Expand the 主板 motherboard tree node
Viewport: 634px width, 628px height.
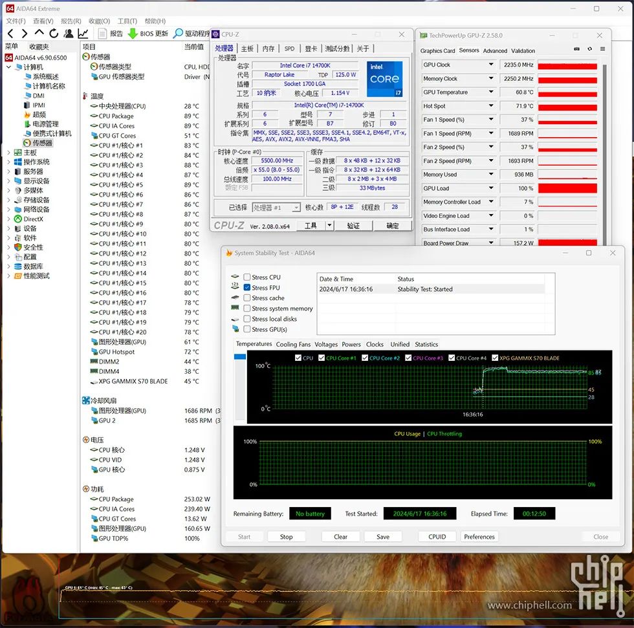[8, 153]
